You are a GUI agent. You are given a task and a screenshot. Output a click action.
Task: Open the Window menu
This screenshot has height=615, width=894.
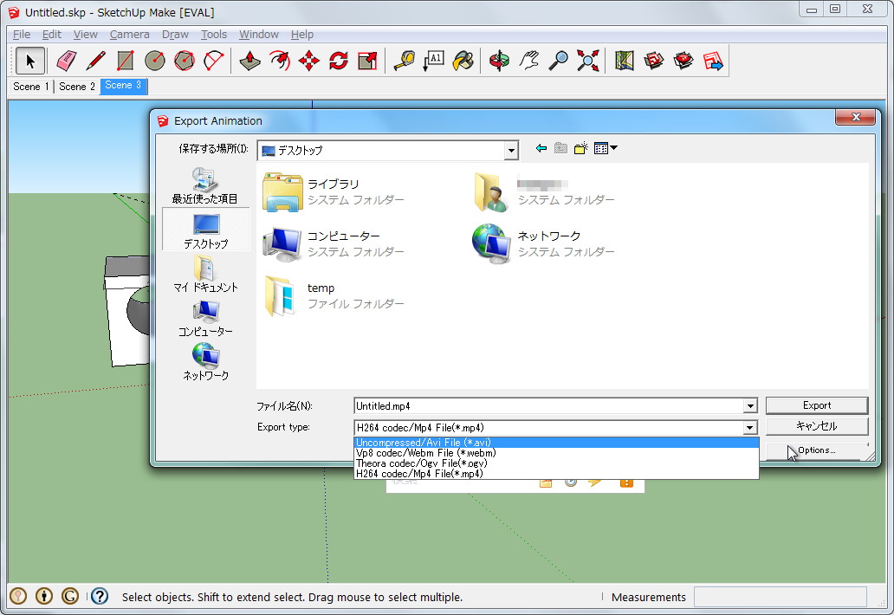[259, 34]
